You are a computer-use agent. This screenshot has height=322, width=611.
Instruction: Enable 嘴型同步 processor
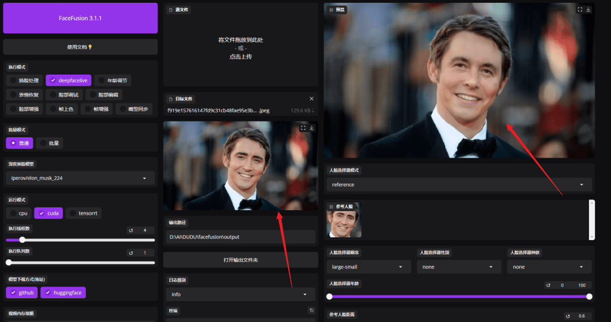pyautogui.click(x=135, y=109)
